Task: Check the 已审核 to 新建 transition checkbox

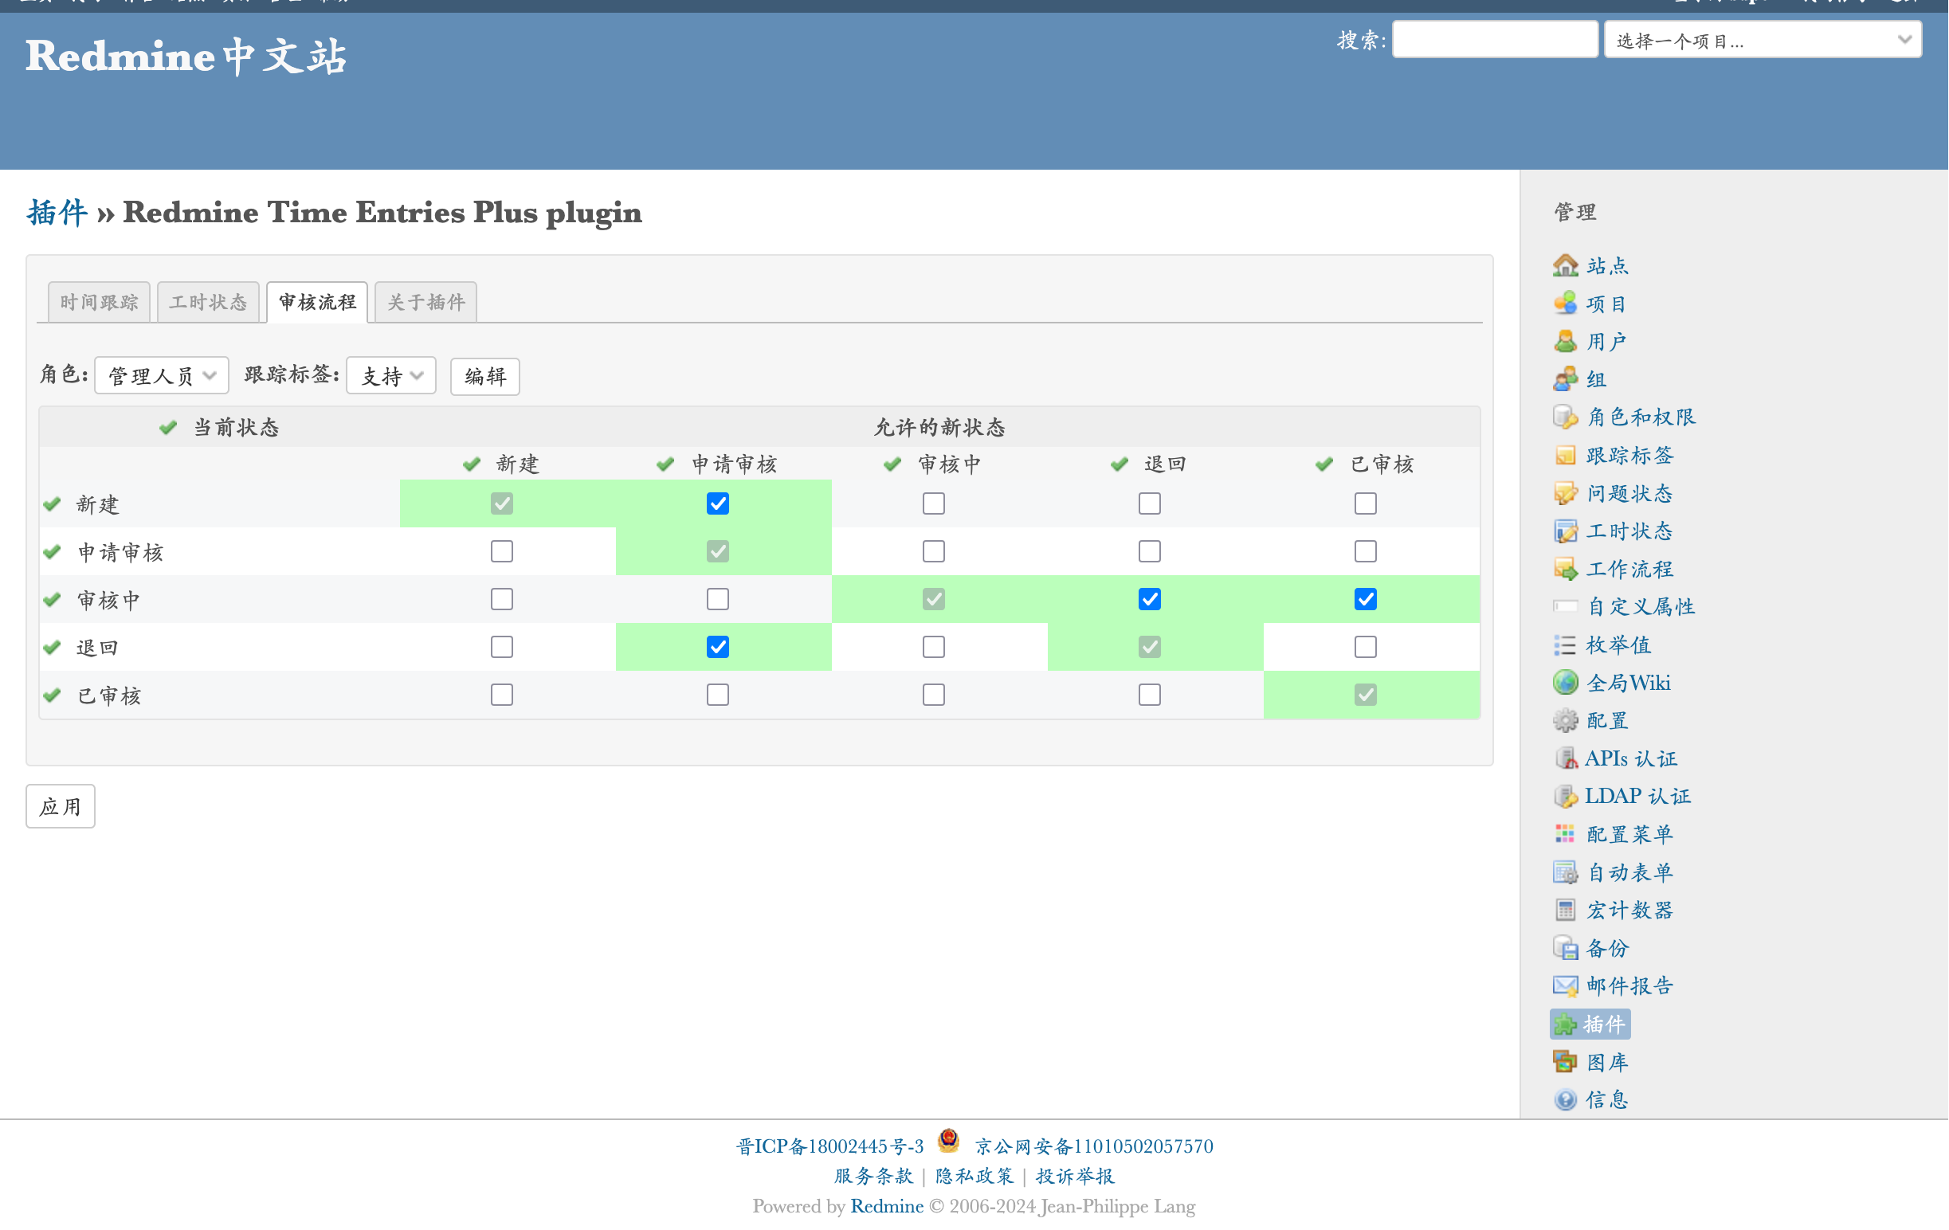Action: tap(502, 695)
